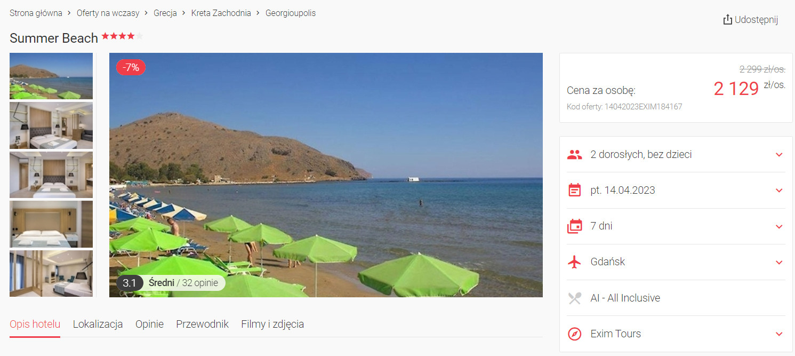Click the trip duration calendar icon
The image size is (795, 356).
pyautogui.click(x=574, y=226)
